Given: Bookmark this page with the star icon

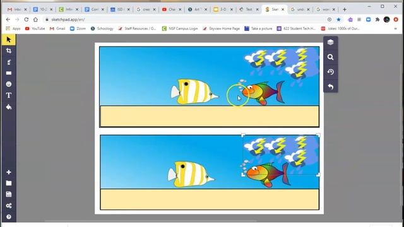Looking at the screenshot, I should pos(338,20).
